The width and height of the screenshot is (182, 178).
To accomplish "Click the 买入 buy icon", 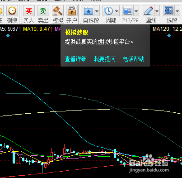I will [x=29, y=11].
